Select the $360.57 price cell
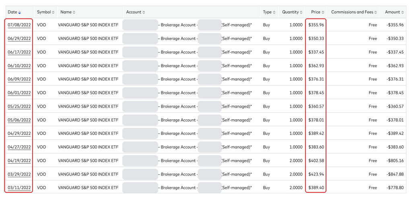 coord(316,106)
